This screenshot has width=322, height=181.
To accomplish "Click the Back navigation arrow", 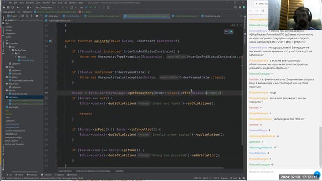I will [x=18, y=8].
